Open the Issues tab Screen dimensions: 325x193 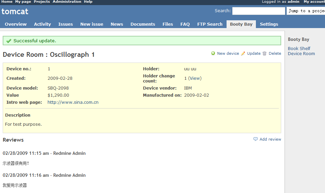click(65, 24)
